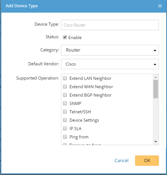This screenshot has height=175, width=167.
Task: Enable Extend BGP Neighbor checkbox
Action: click(x=65, y=95)
